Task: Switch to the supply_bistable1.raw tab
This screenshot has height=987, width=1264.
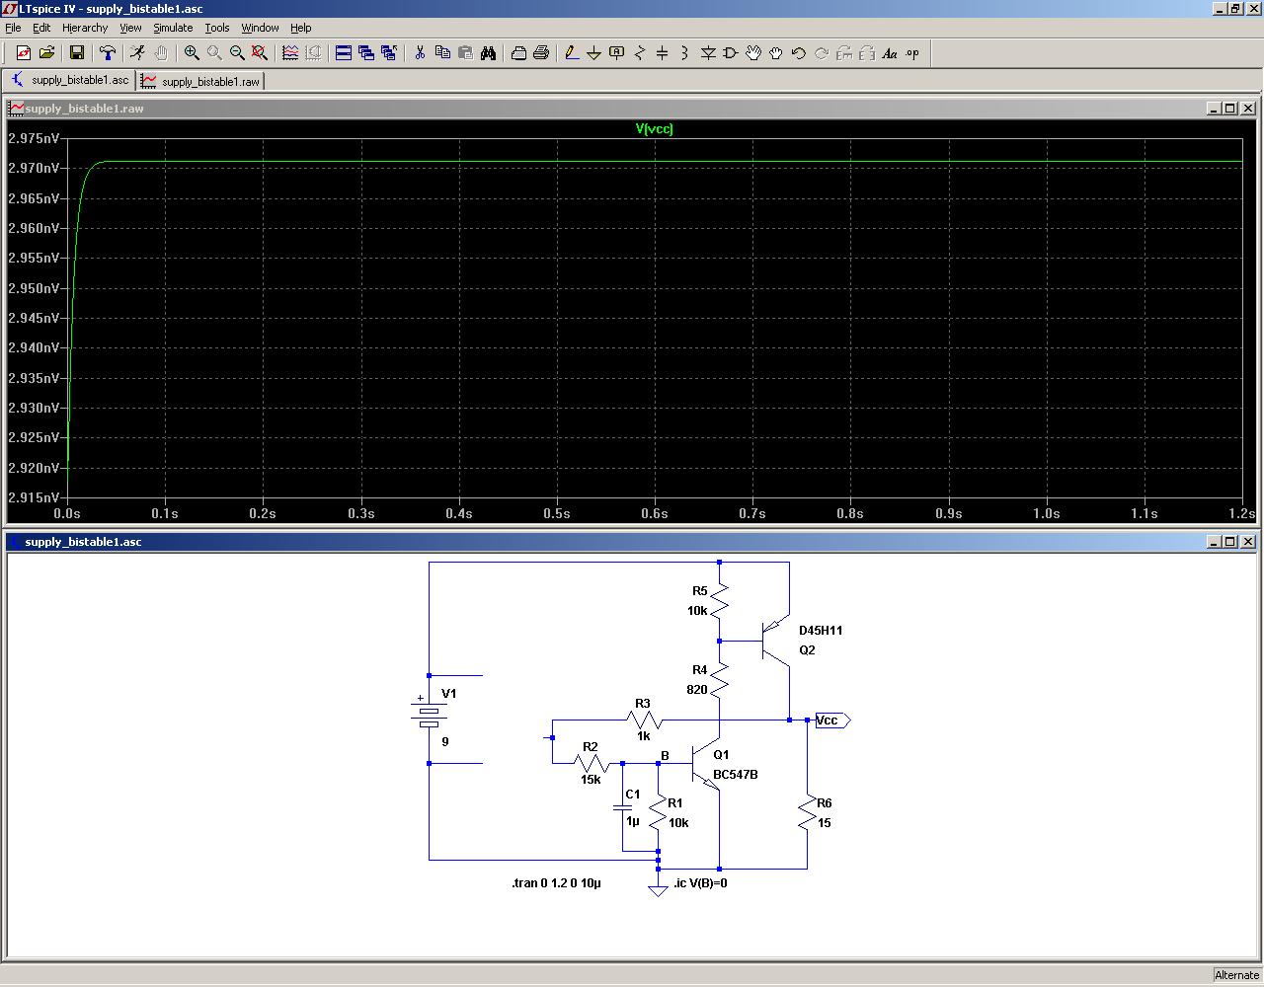Action: [201, 81]
